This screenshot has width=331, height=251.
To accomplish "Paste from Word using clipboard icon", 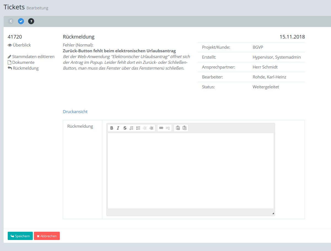I will tap(178, 128).
